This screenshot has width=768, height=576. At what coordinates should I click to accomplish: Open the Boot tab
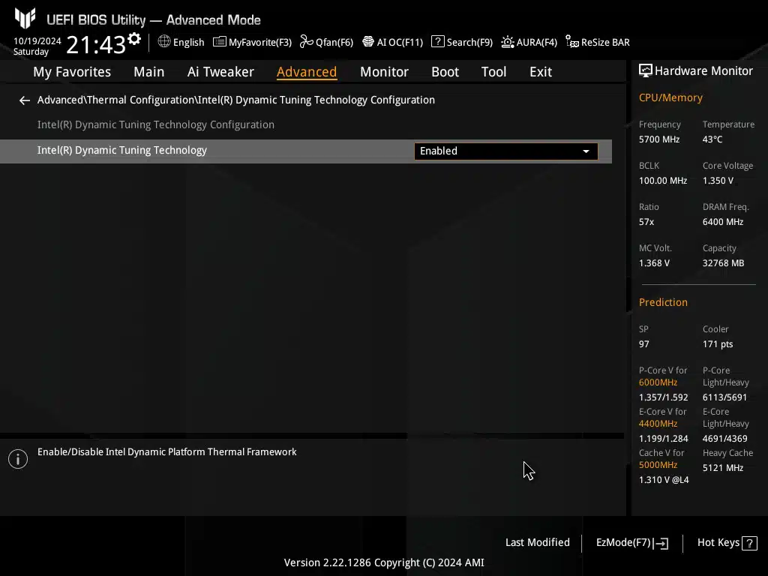445,72
